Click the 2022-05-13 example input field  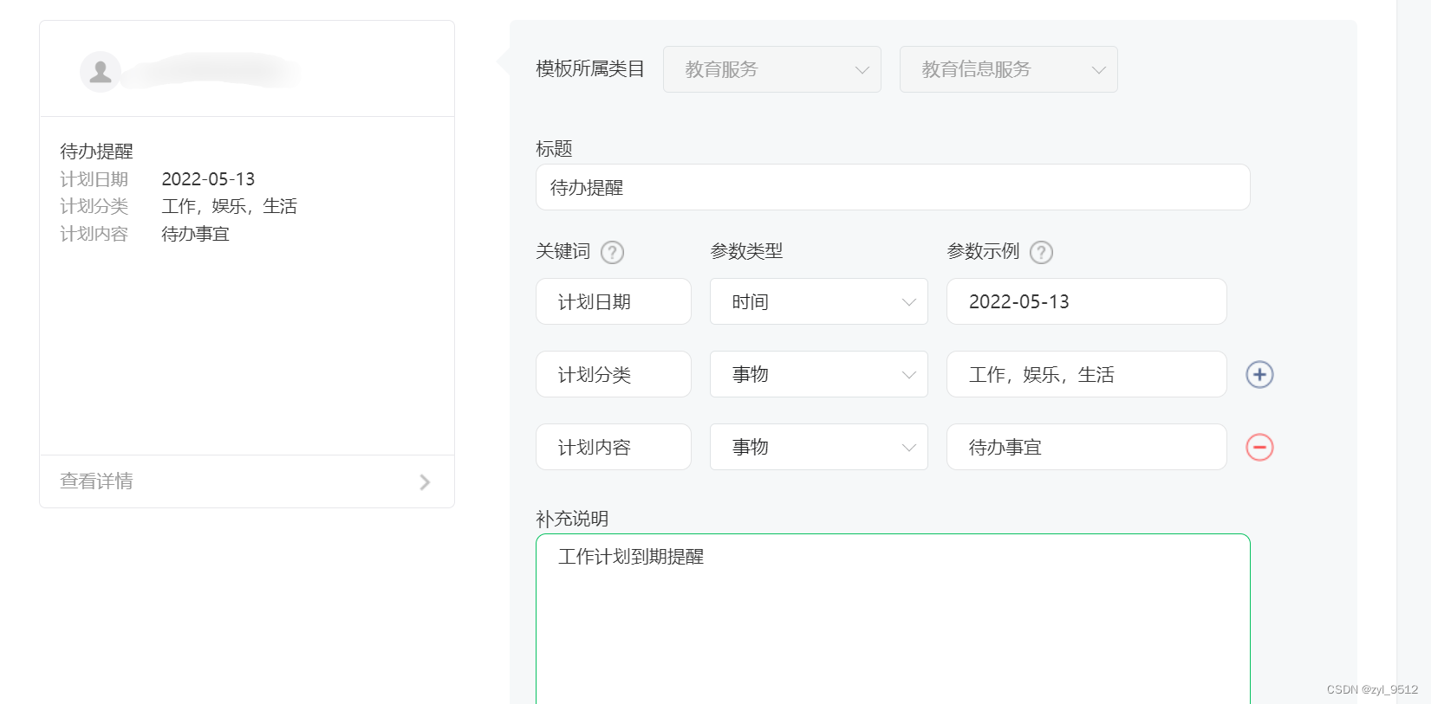(x=1087, y=301)
